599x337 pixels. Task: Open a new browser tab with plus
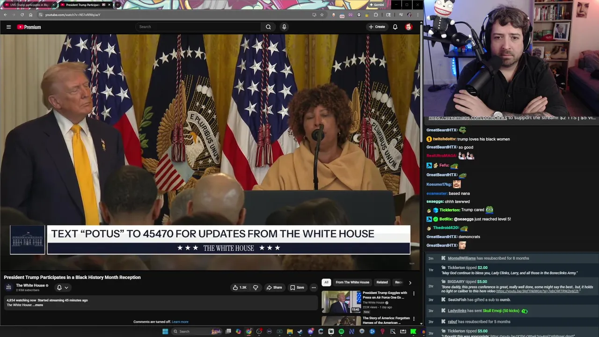click(117, 5)
